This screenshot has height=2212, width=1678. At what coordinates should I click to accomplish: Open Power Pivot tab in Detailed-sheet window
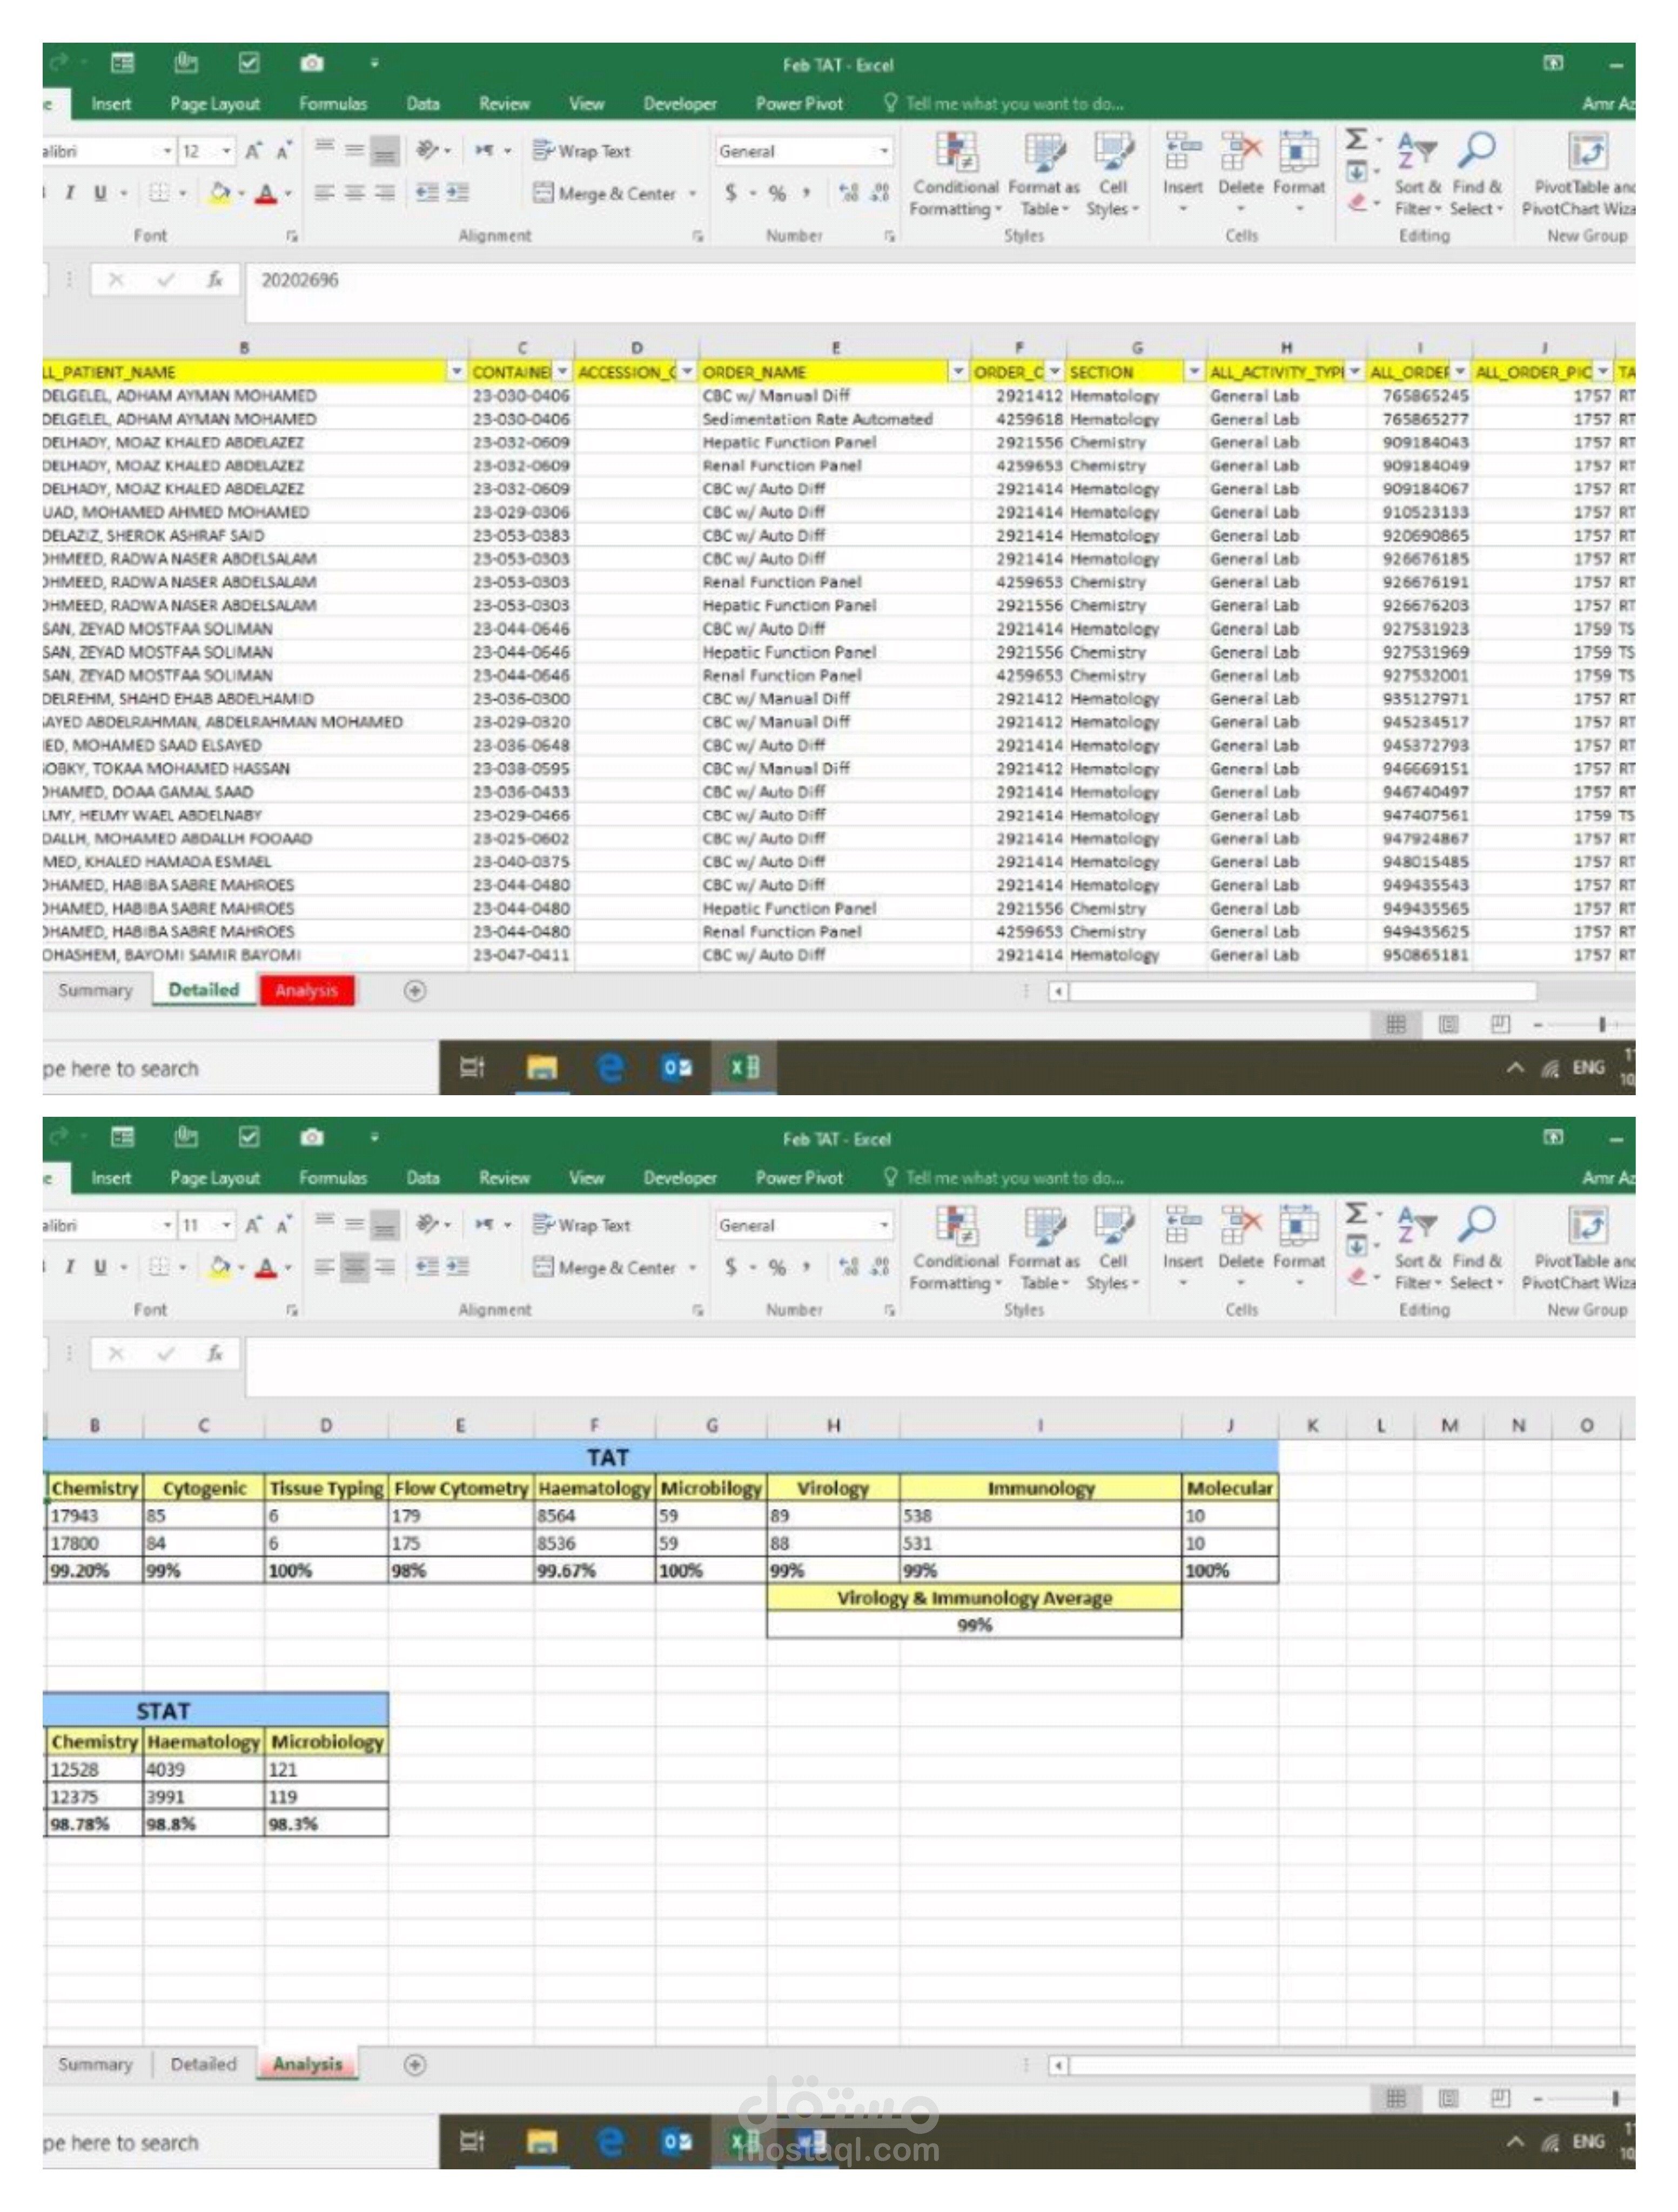[x=798, y=103]
